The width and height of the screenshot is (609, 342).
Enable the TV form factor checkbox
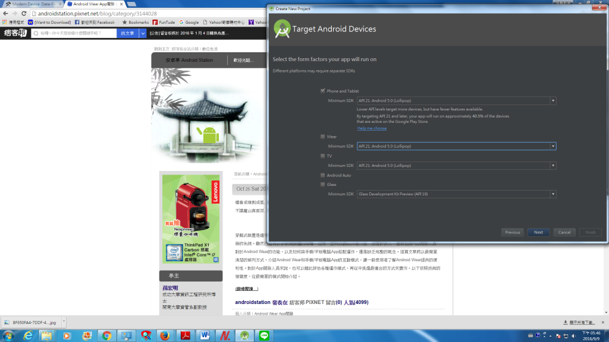(323, 156)
